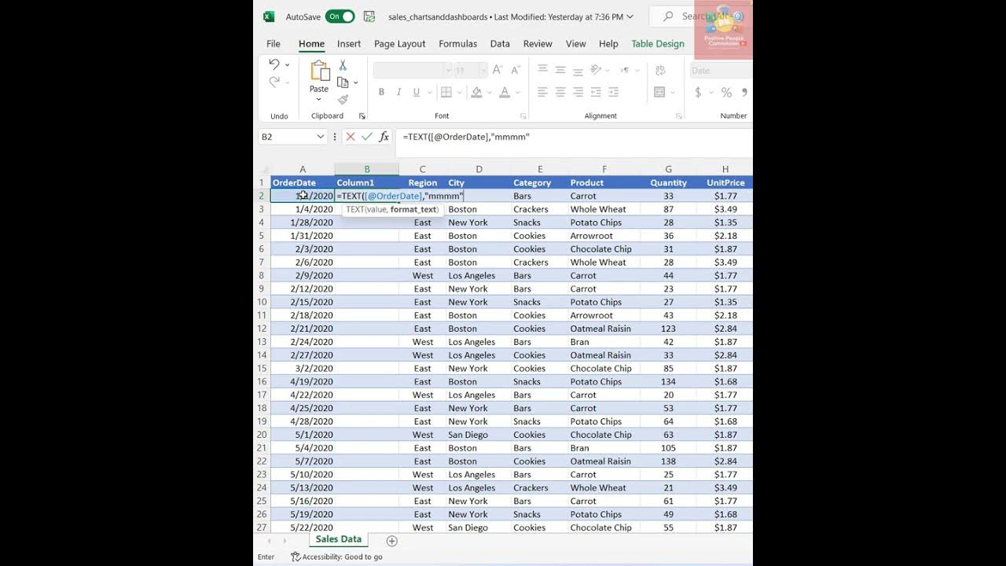Click the Oatmeal Raisin cell in row 12
The width and height of the screenshot is (1006, 566).
[604, 329]
